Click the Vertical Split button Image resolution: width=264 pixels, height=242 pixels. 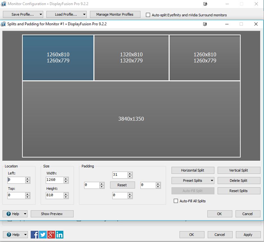click(239, 170)
